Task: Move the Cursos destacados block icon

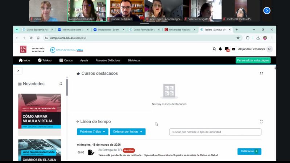Action: point(261,73)
